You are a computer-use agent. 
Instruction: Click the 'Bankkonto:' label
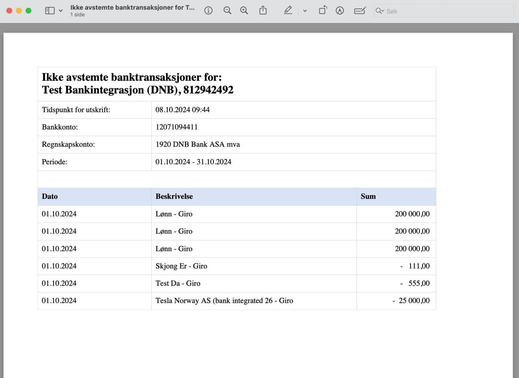[x=60, y=127]
